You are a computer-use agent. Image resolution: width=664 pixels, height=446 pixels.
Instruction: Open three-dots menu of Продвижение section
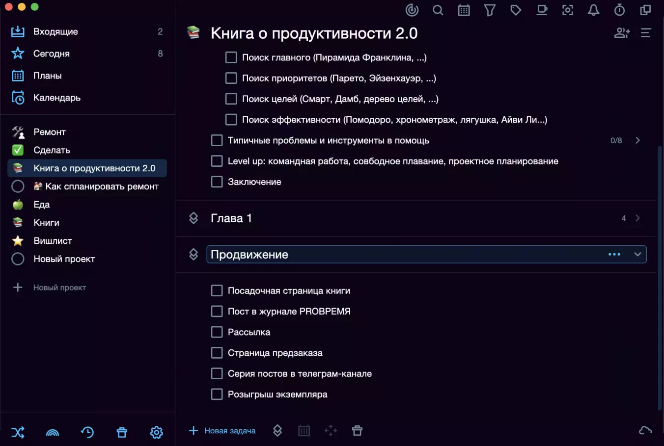[x=614, y=254]
